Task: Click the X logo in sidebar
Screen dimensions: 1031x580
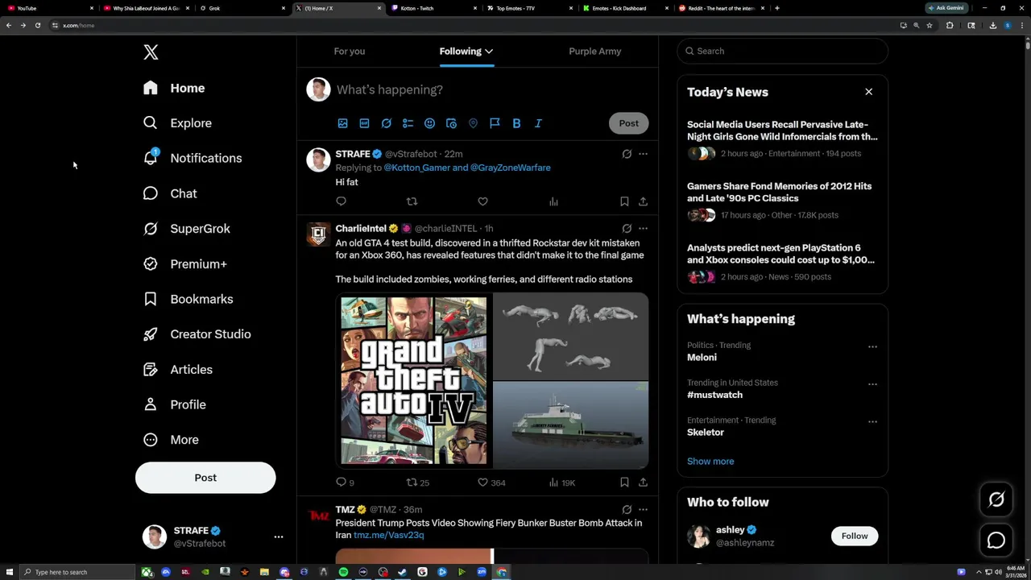Action: 151,52
